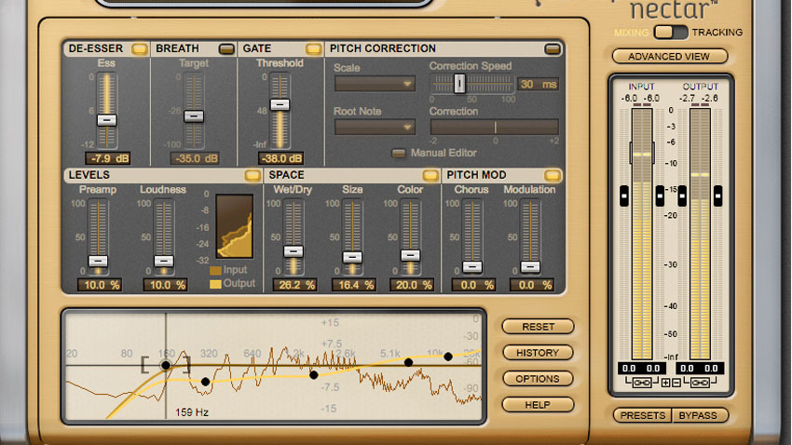Screen dimensions: 792x445
Task: Click the Modulation slider handle
Action: tap(530, 266)
